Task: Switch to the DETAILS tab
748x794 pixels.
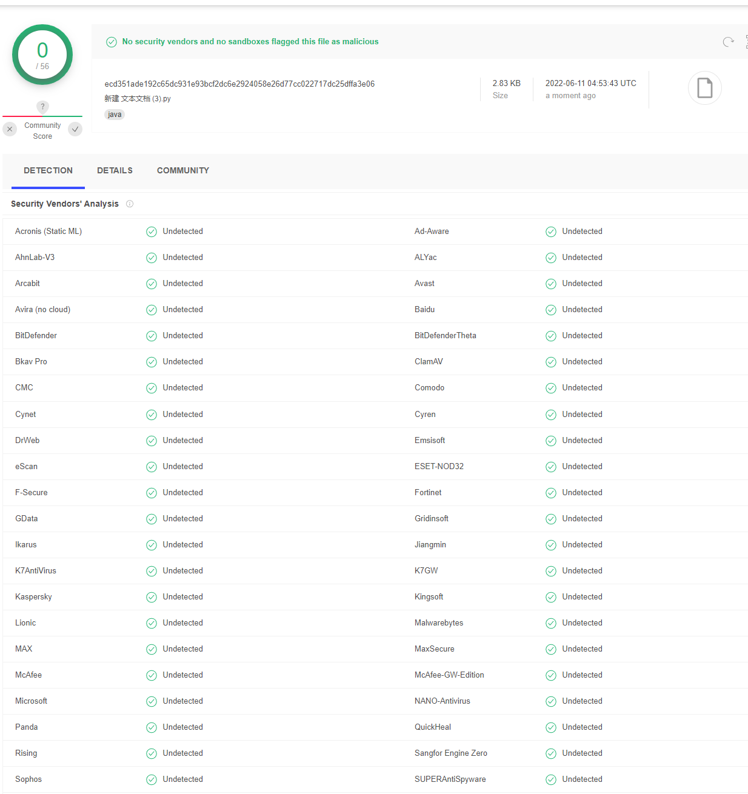Action: [115, 170]
